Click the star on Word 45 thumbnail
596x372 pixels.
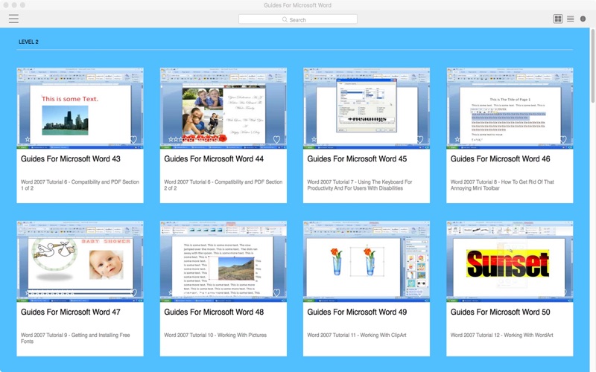314,139
